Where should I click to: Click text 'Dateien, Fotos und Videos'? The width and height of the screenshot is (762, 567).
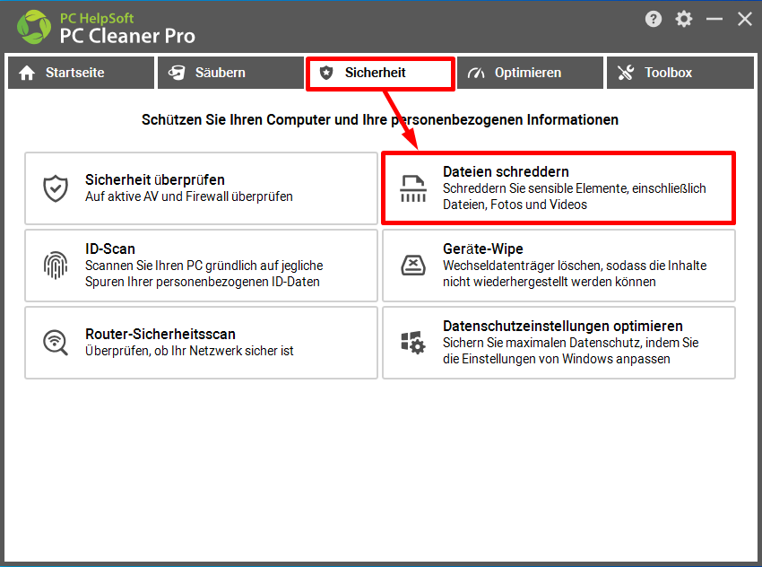515,205
